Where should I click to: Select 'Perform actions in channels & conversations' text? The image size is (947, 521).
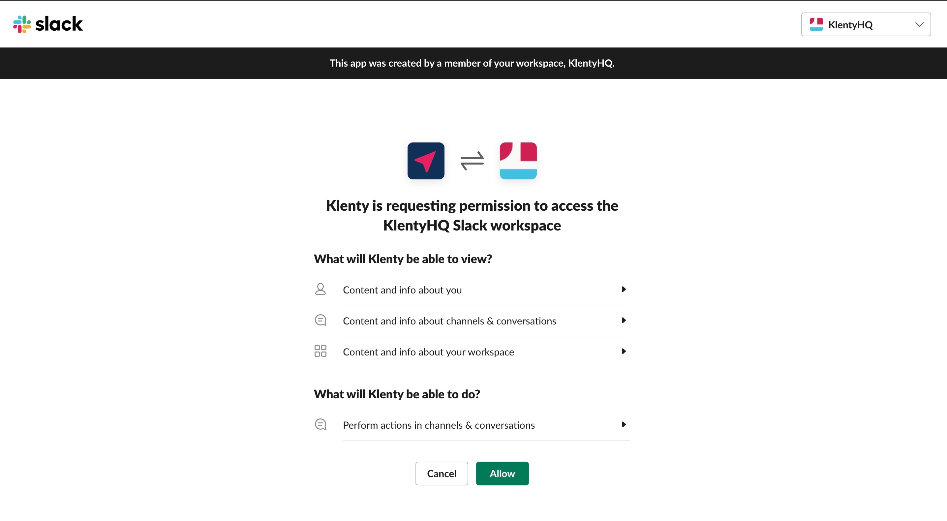439,425
